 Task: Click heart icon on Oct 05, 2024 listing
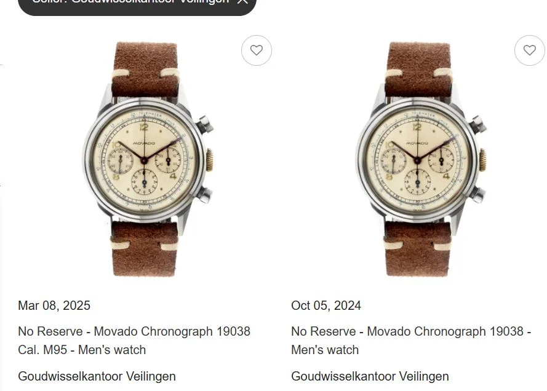(530, 50)
